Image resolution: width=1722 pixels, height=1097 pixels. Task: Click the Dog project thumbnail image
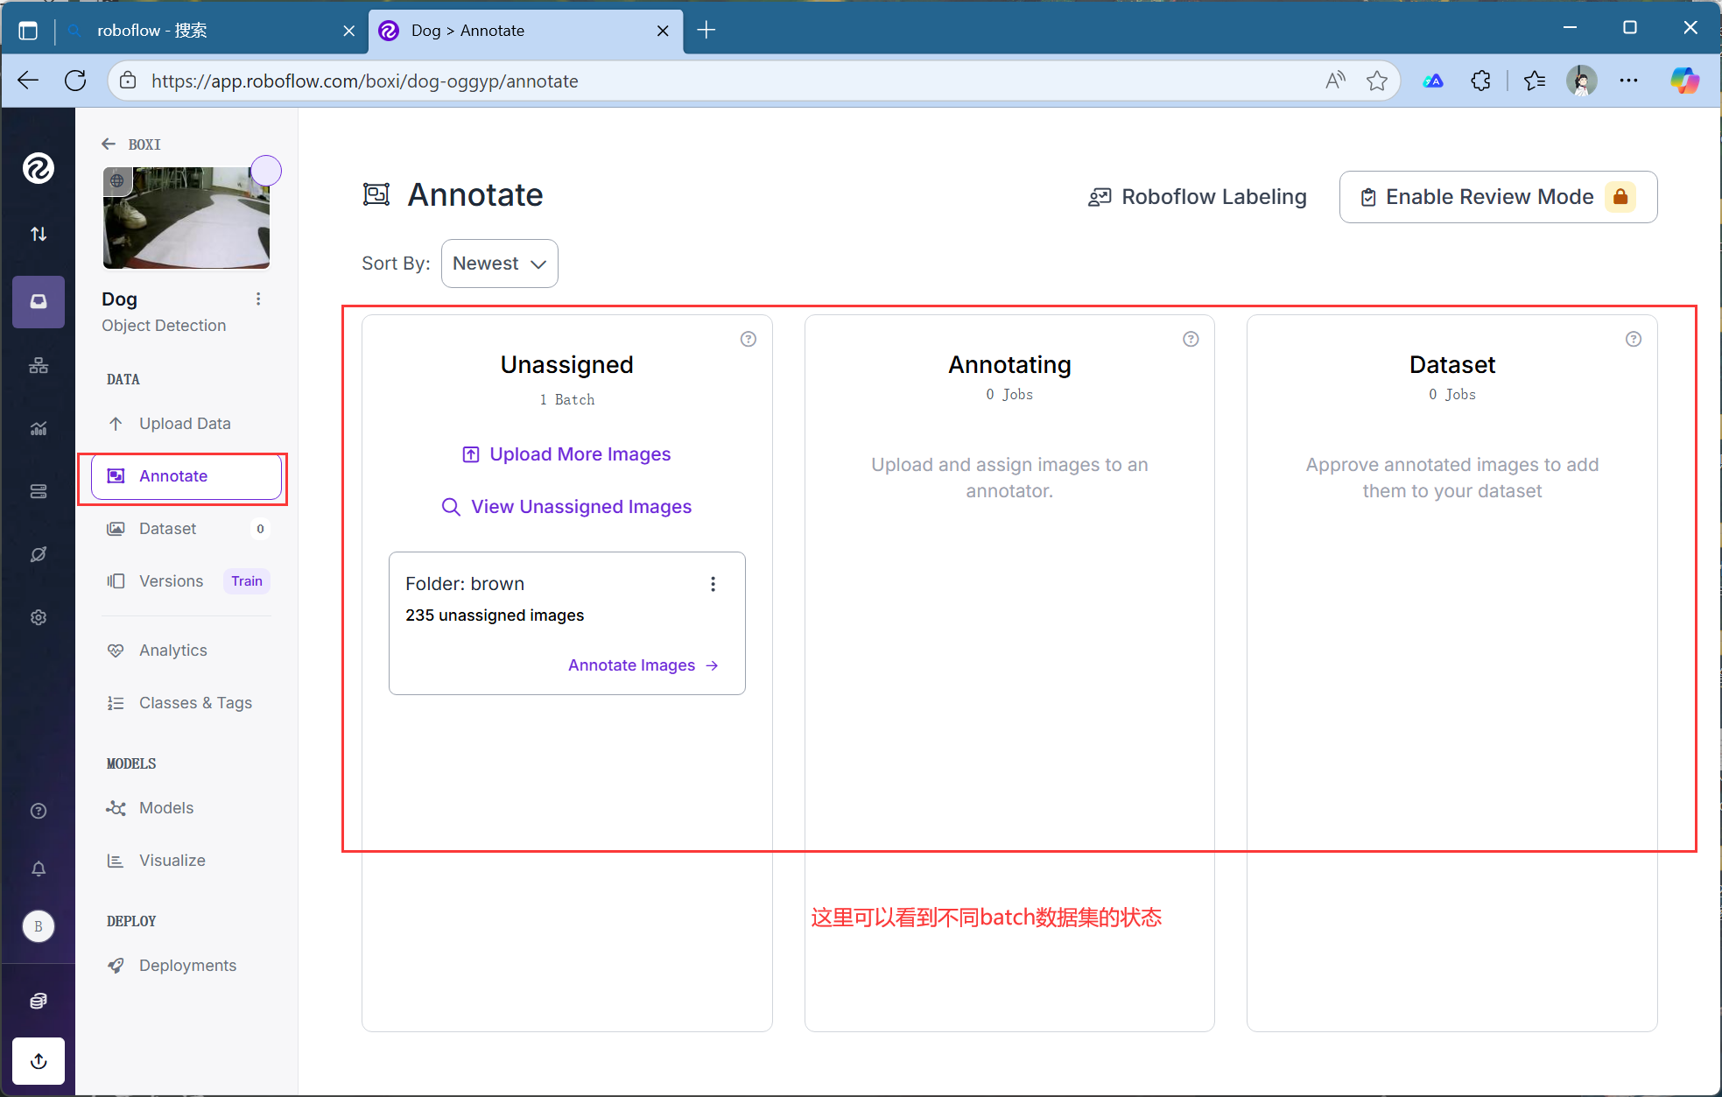click(x=186, y=217)
